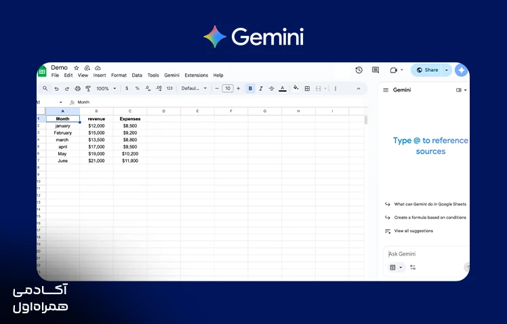Screen dimensions: 507x324
Task: Increase font size with plus
Action: [239, 88]
